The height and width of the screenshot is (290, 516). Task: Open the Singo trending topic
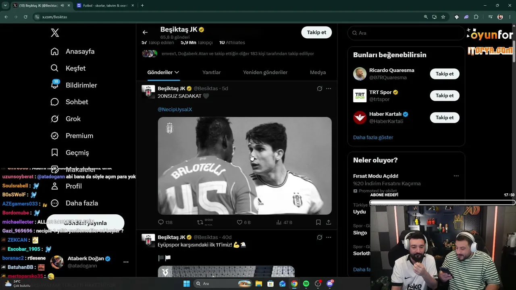tap(360, 233)
